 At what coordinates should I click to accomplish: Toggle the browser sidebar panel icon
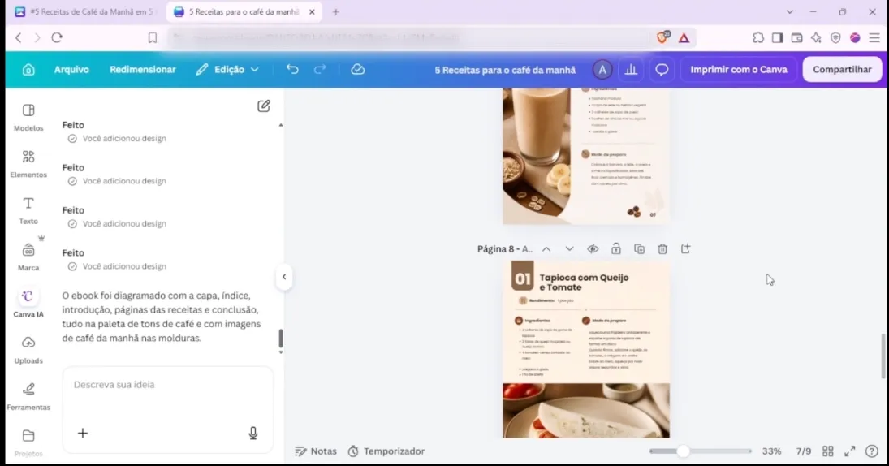coord(777,38)
